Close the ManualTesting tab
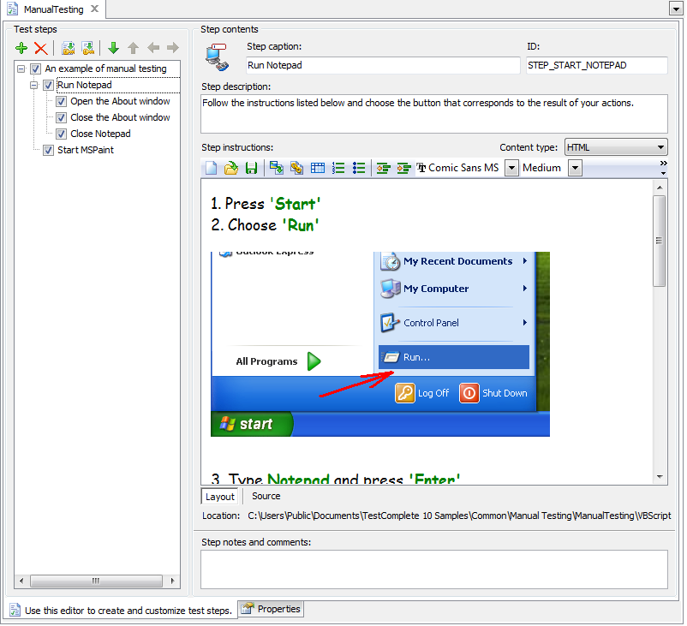The image size is (687, 626). pyautogui.click(x=94, y=9)
